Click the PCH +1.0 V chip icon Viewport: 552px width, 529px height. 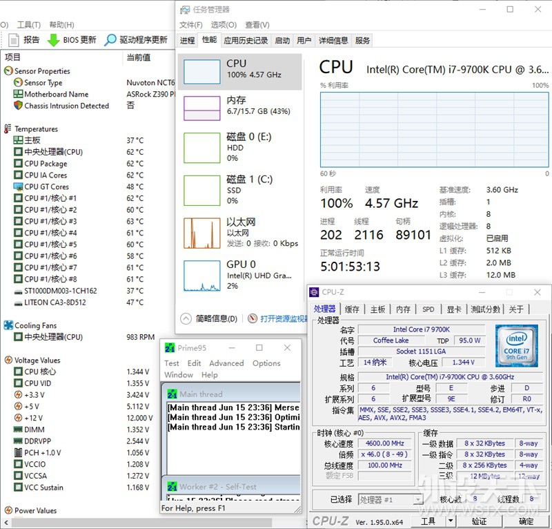[x=18, y=452]
